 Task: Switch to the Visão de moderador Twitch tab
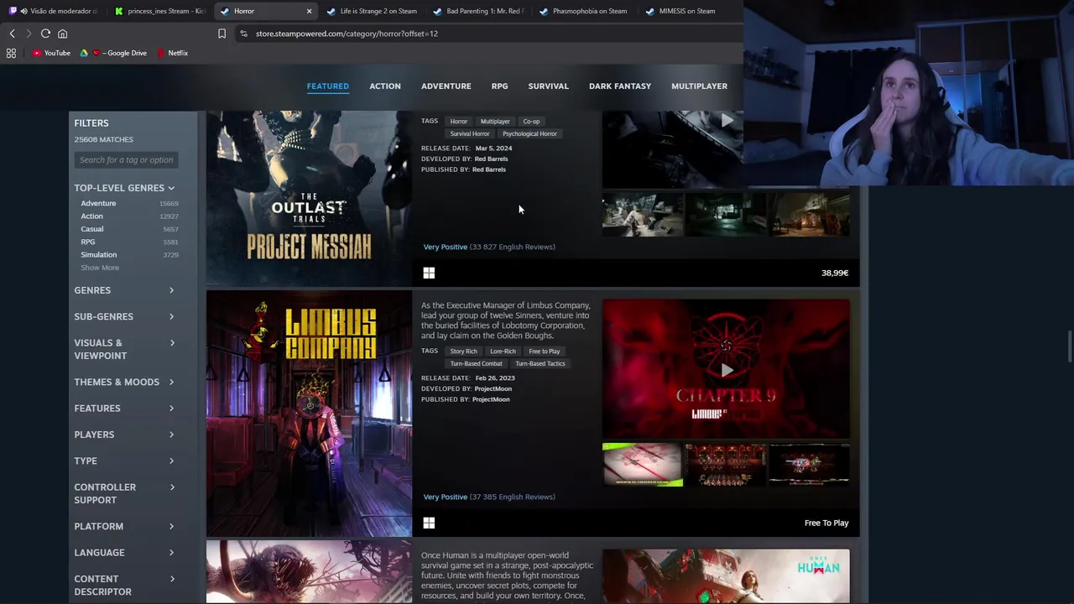[x=54, y=11]
